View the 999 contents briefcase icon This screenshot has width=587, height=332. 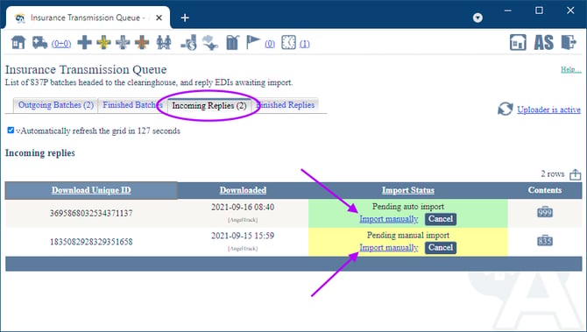(x=545, y=212)
